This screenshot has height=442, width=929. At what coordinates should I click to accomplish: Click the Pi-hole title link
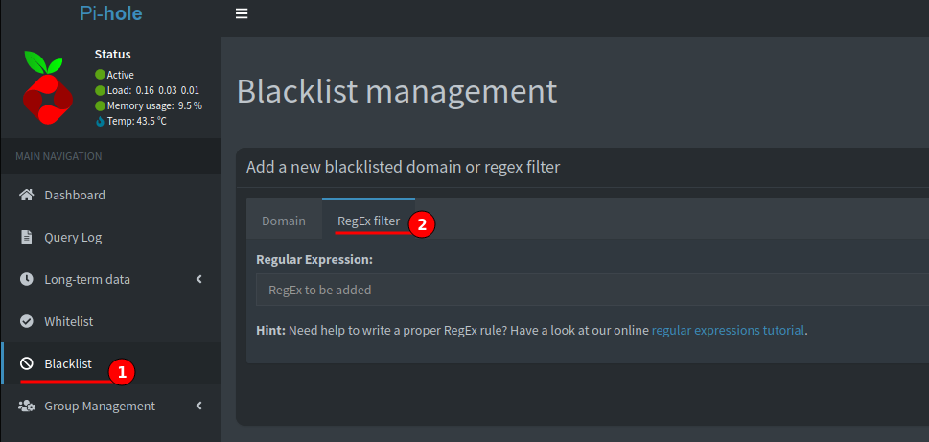pyautogui.click(x=111, y=13)
